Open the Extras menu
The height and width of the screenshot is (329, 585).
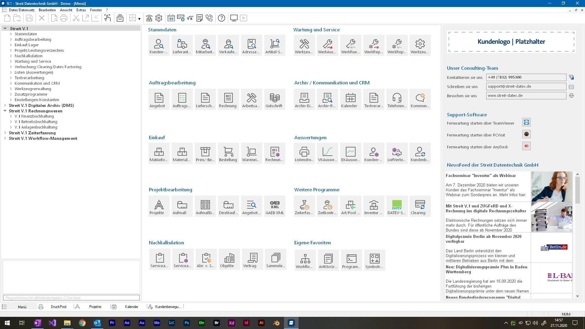coord(81,10)
